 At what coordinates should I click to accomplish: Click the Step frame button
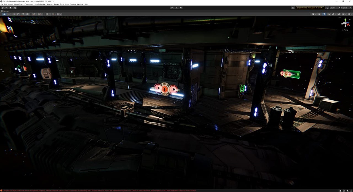tap(181, 8)
